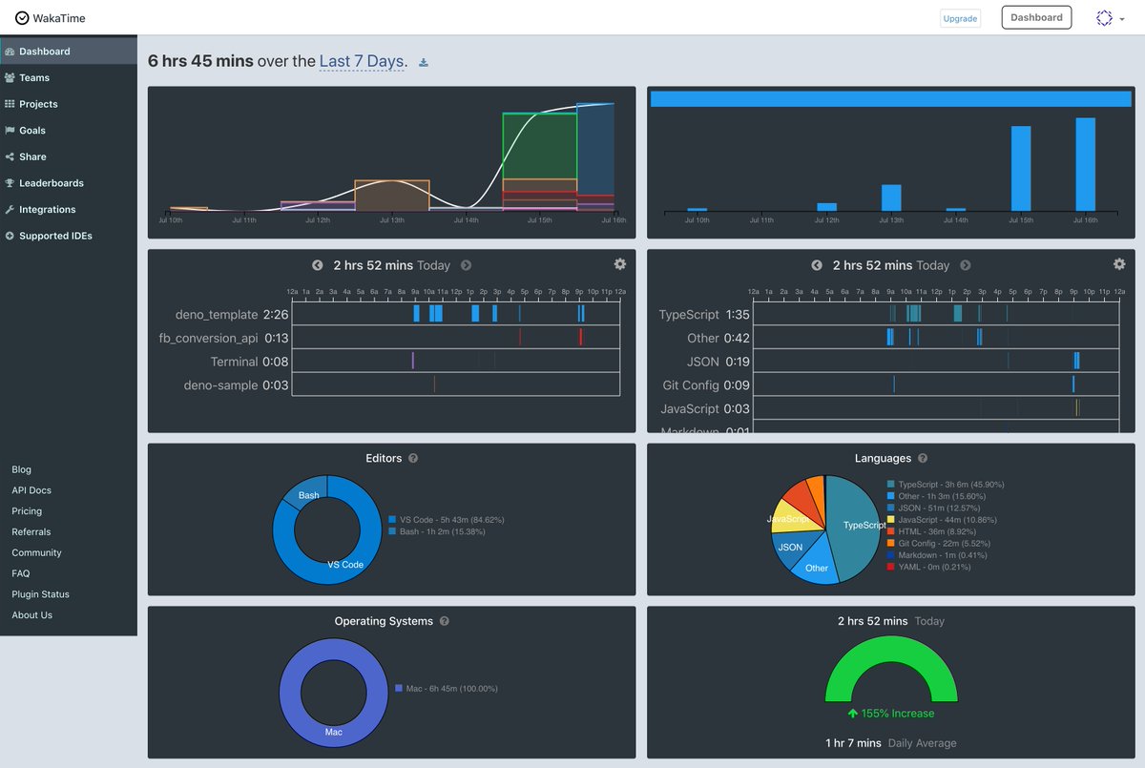This screenshot has width=1145, height=768.
Task: Open the Pricing link
Action: click(27, 511)
